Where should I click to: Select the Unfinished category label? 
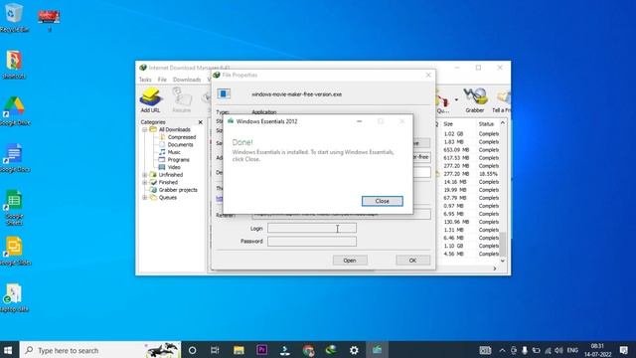coord(171,175)
